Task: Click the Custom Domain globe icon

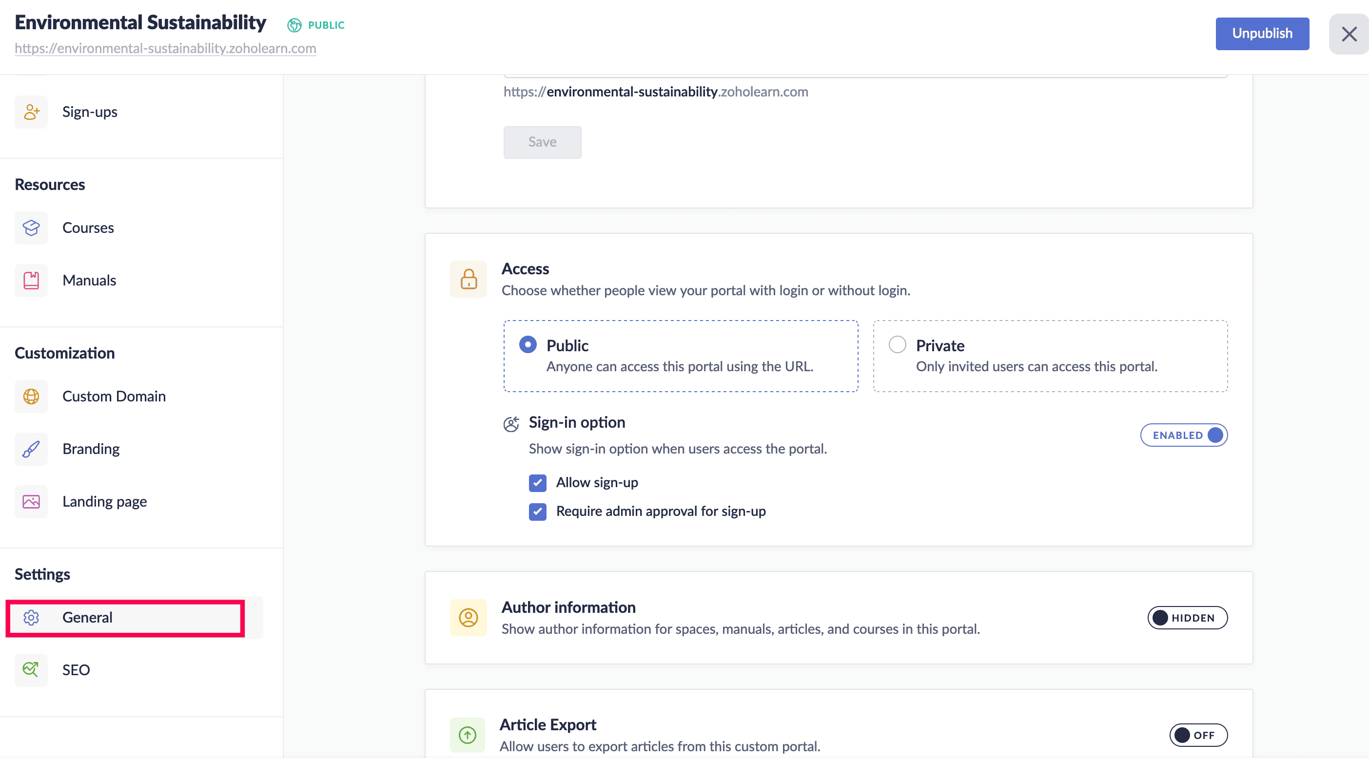Action: (x=31, y=396)
